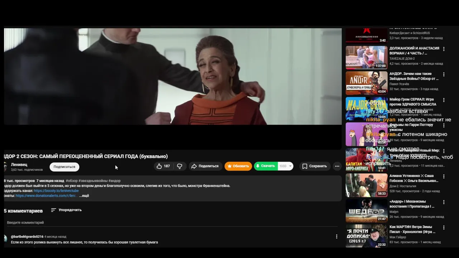Image resolution: width=459 pixels, height=258 pixels.
Task: Open the 1080 quality dropdown
Action: coord(285,166)
